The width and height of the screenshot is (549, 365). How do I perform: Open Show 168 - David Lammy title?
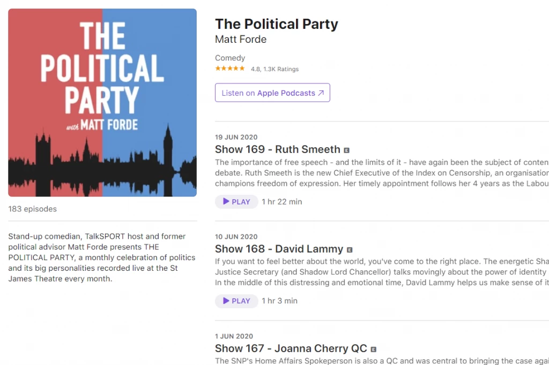tap(279, 249)
